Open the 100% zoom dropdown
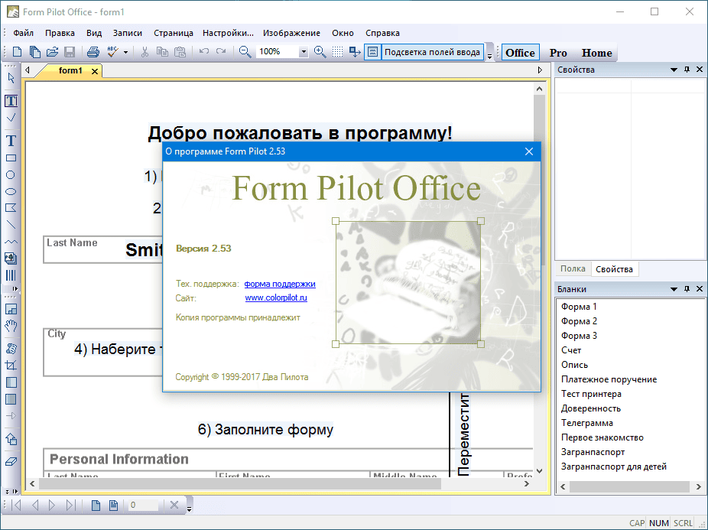708x530 pixels. [304, 52]
